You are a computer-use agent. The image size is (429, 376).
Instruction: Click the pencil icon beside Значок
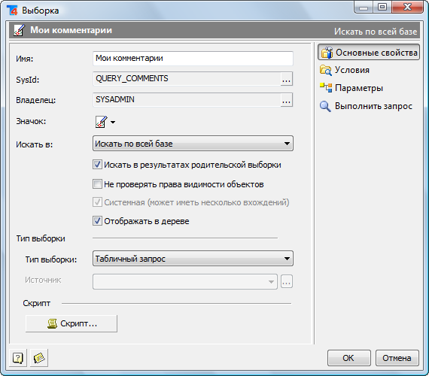[102, 122]
